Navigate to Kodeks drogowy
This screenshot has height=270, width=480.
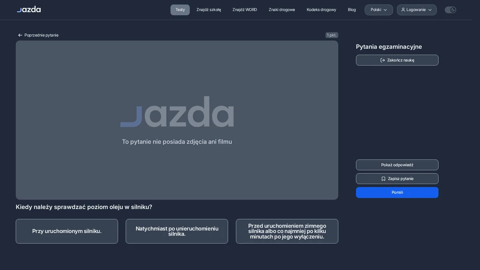click(321, 10)
